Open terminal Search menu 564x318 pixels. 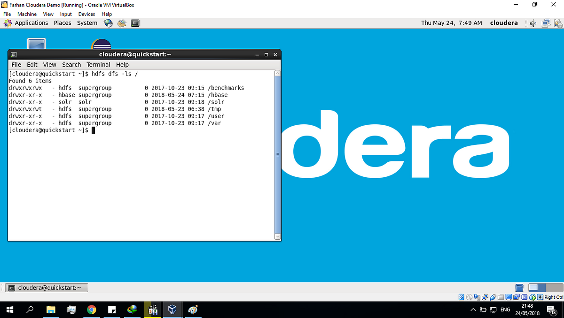tap(71, 65)
